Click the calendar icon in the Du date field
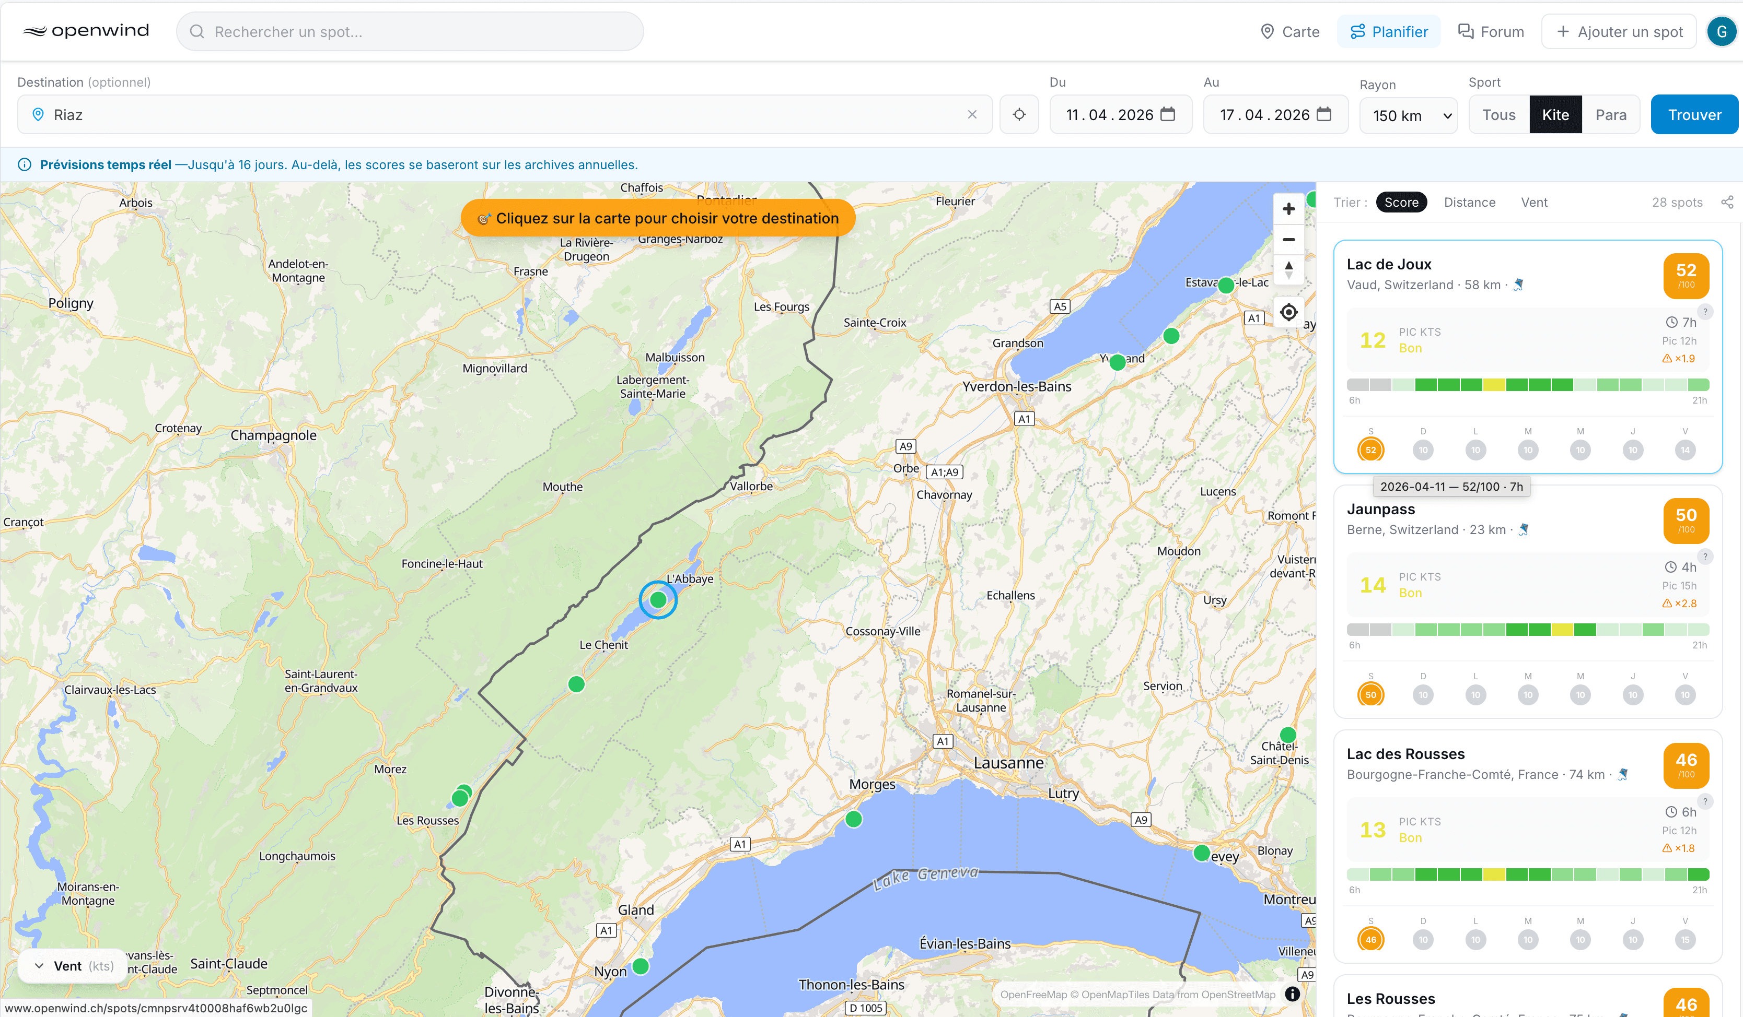 pos(1170,114)
